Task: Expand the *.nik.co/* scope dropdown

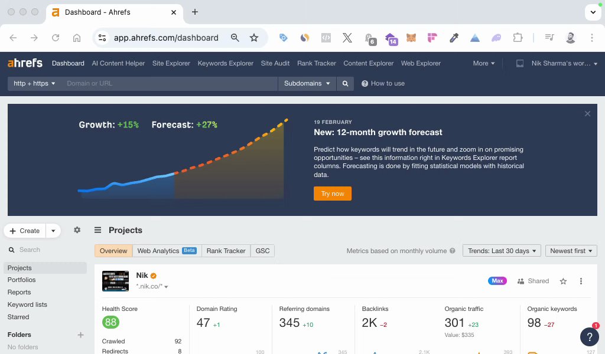Action: [152, 287]
